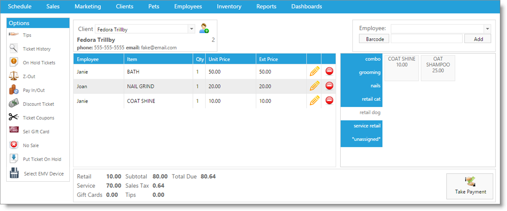Click the Ticket Coupons scissors icon
Screen dimensions: 507x211
coord(14,118)
